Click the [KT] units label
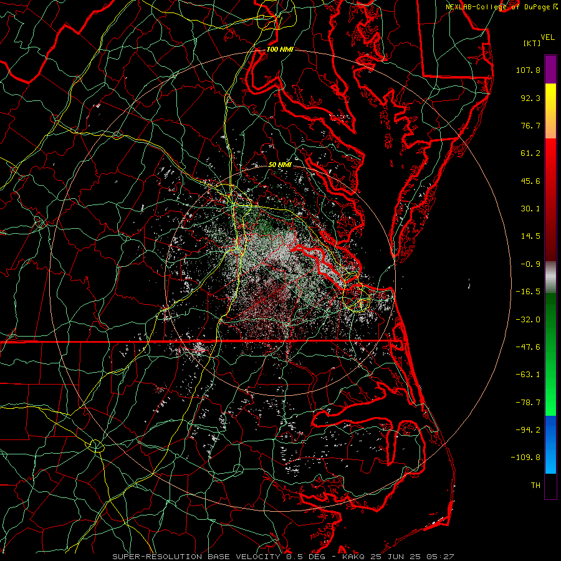Viewport: 561px width, 561px height. tap(532, 43)
